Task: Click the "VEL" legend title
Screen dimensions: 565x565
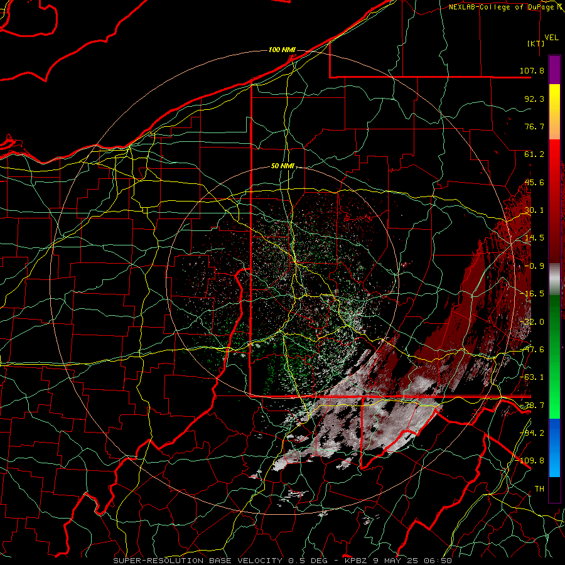Action: click(x=551, y=38)
